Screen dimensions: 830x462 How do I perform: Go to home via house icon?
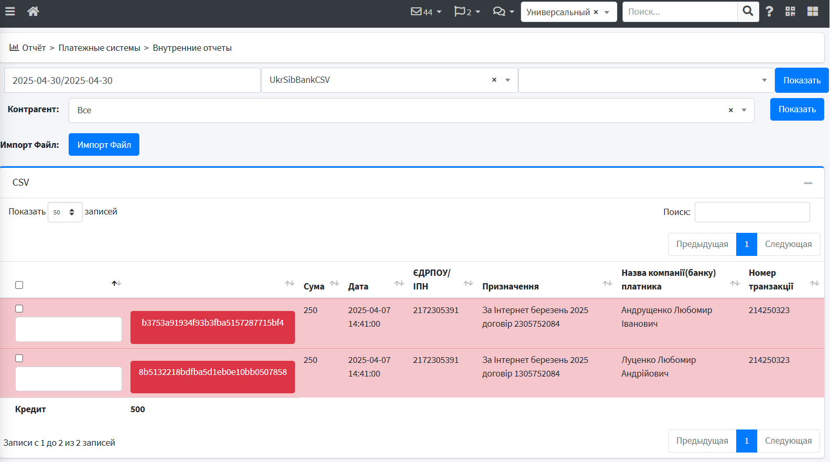pyautogui.click(x=33, y=12)
